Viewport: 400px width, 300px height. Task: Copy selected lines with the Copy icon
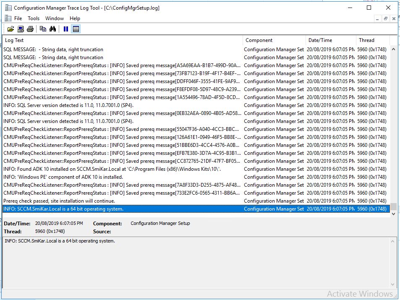click(43, 29)
